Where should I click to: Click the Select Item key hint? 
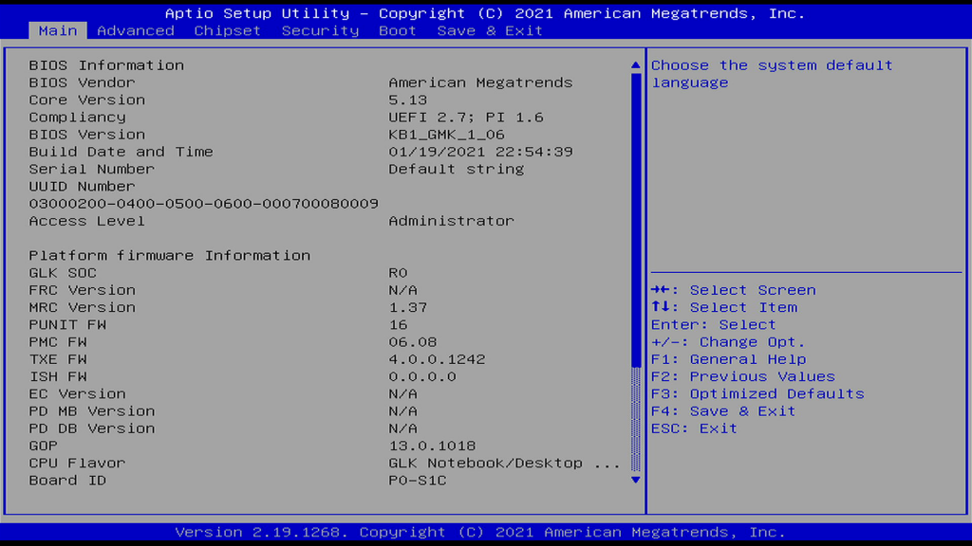pos(724,308)
